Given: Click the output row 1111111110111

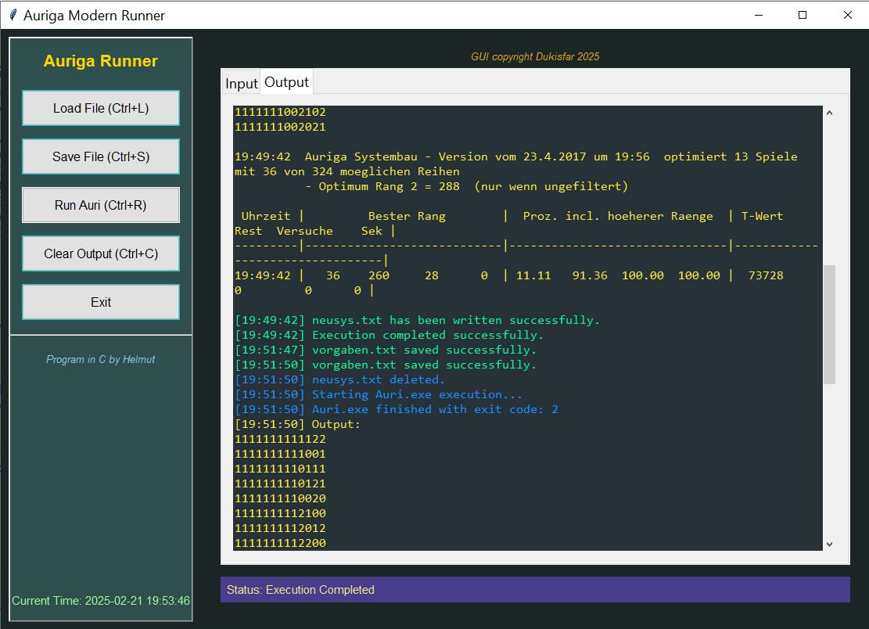Looking at the screenshot, I should point(281,469).
